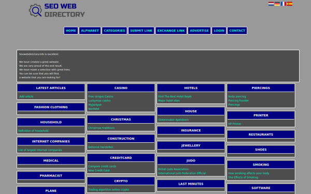The width and height of the screenshot is (311, 194).
Task: Open the HP Printer link
Action: click(x=235, y=124)
